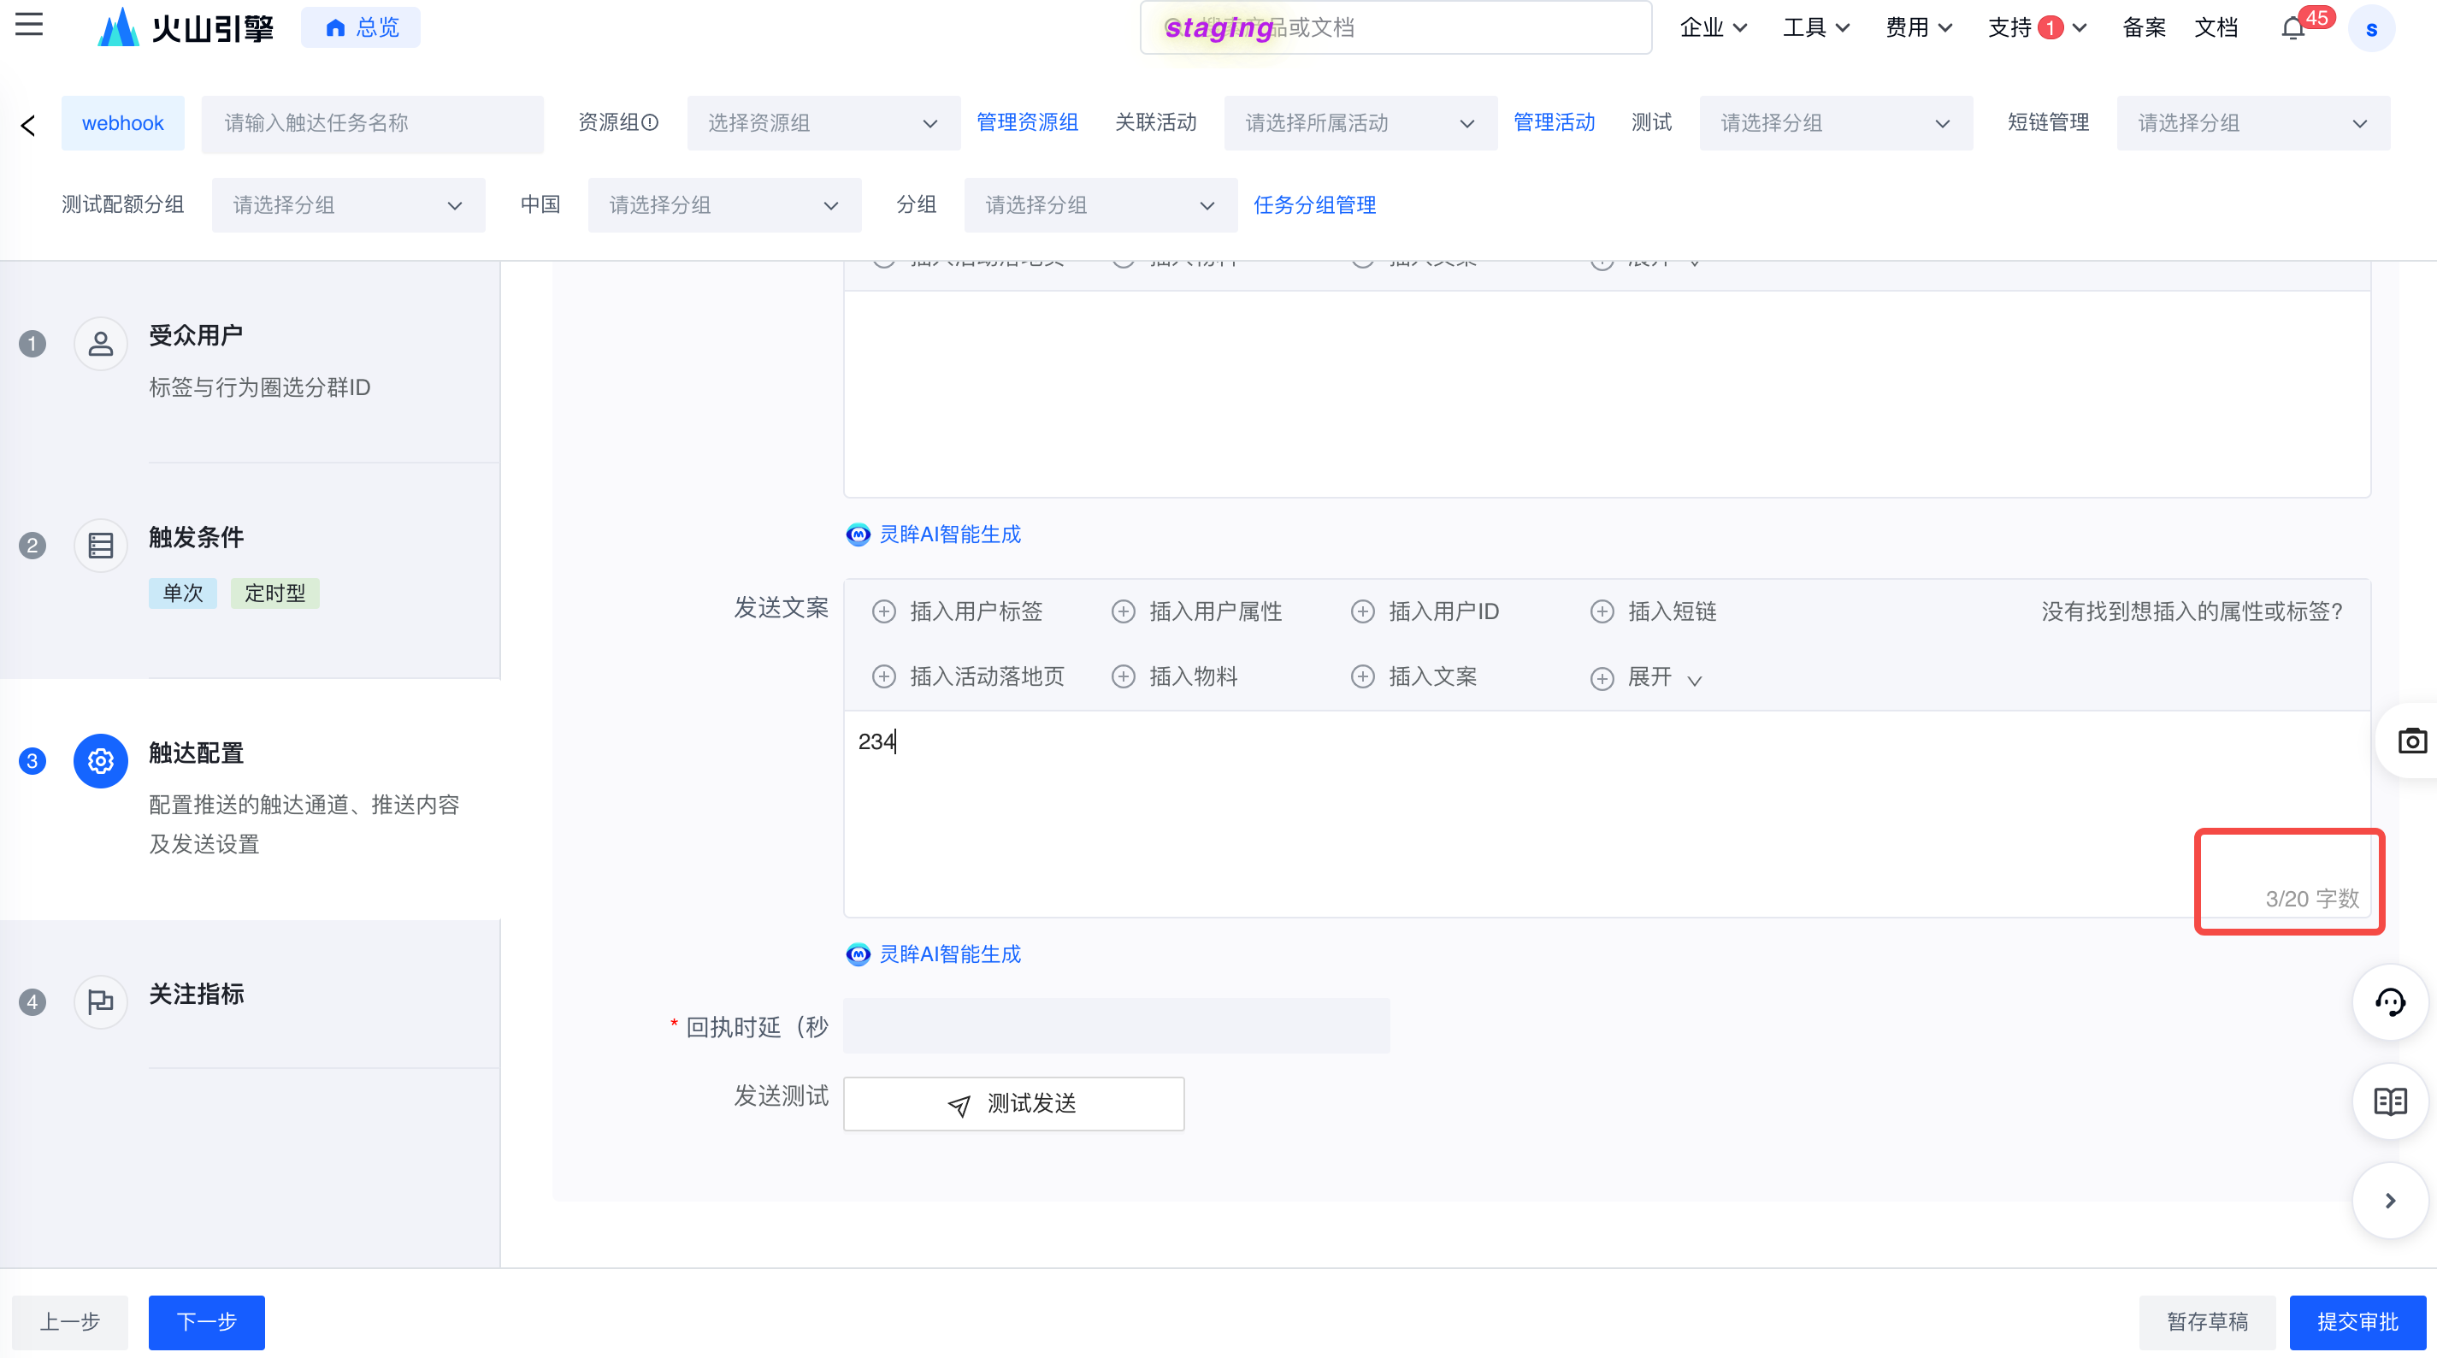Open the 企业 menu
The image size is (2437, 1358).
(1713, 28)
